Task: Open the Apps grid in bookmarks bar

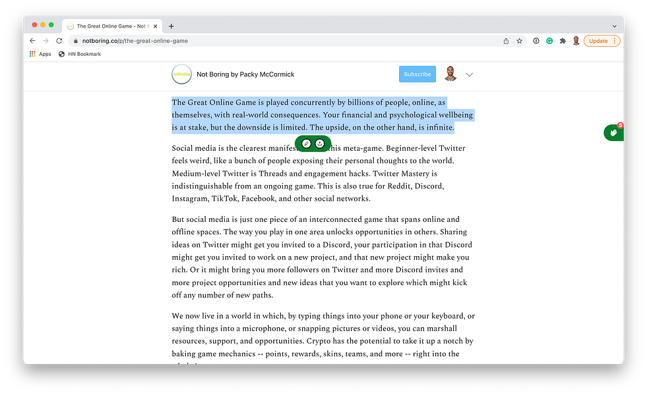Action: [x=40, y=54]
